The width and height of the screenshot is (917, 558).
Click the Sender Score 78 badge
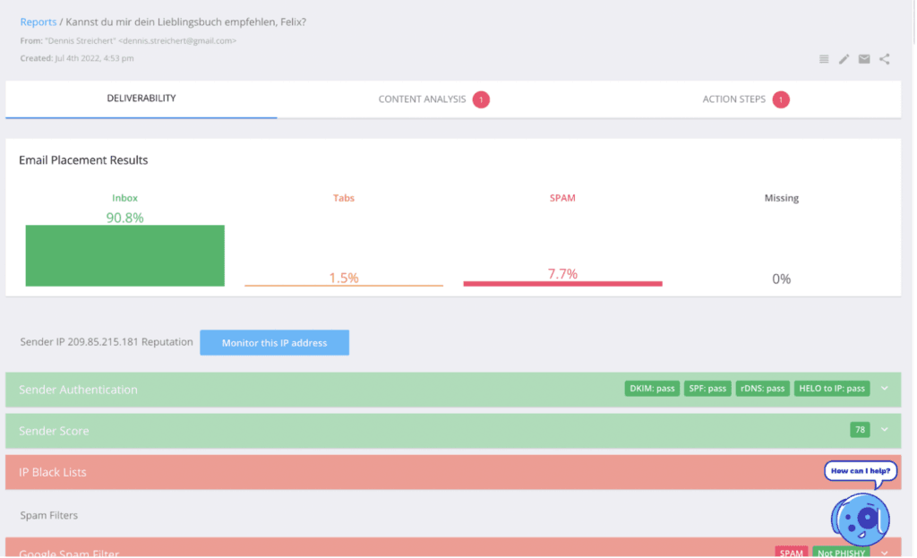pos(860,430)
